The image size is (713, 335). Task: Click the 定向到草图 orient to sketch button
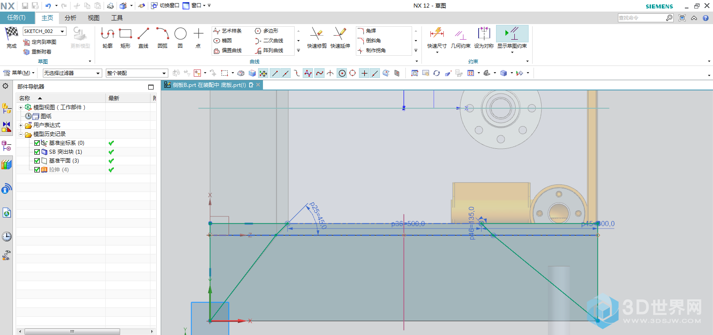point(40,42)
